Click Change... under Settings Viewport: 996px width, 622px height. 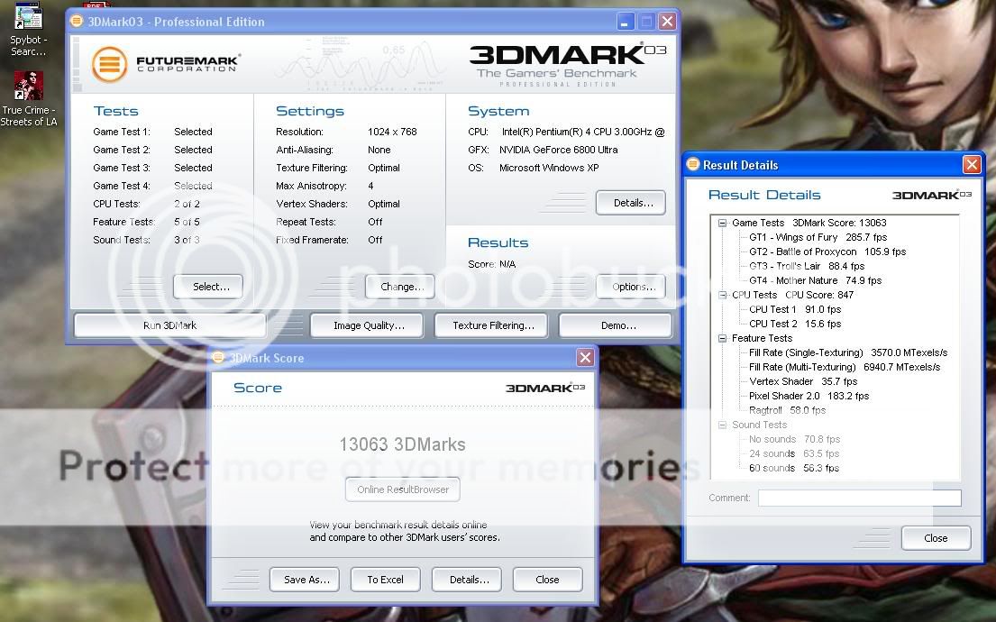(400, 287)
